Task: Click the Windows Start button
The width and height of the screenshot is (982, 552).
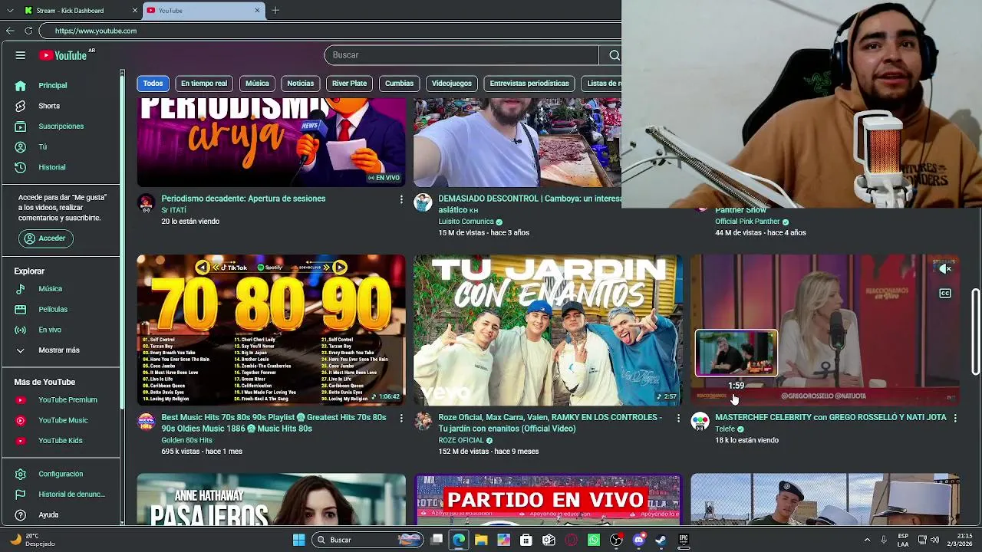Action: pos(298,540)
